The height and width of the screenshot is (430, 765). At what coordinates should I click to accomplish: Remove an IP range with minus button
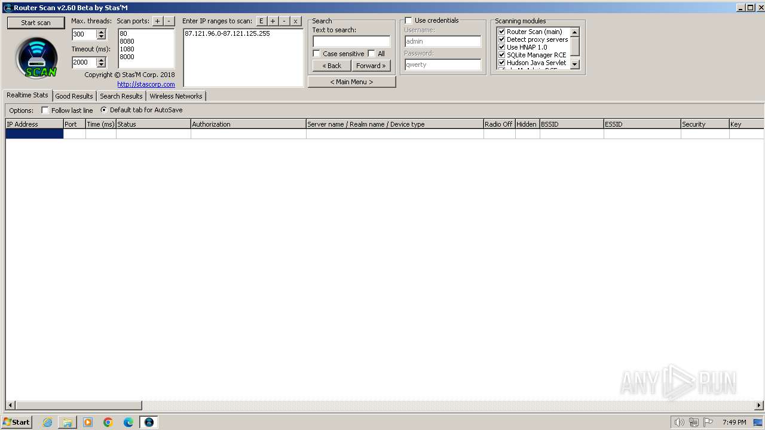pos(284,21)
